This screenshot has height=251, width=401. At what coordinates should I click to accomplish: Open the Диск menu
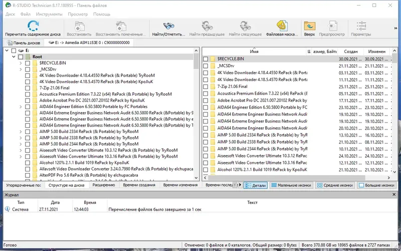(x=10, y=14)
